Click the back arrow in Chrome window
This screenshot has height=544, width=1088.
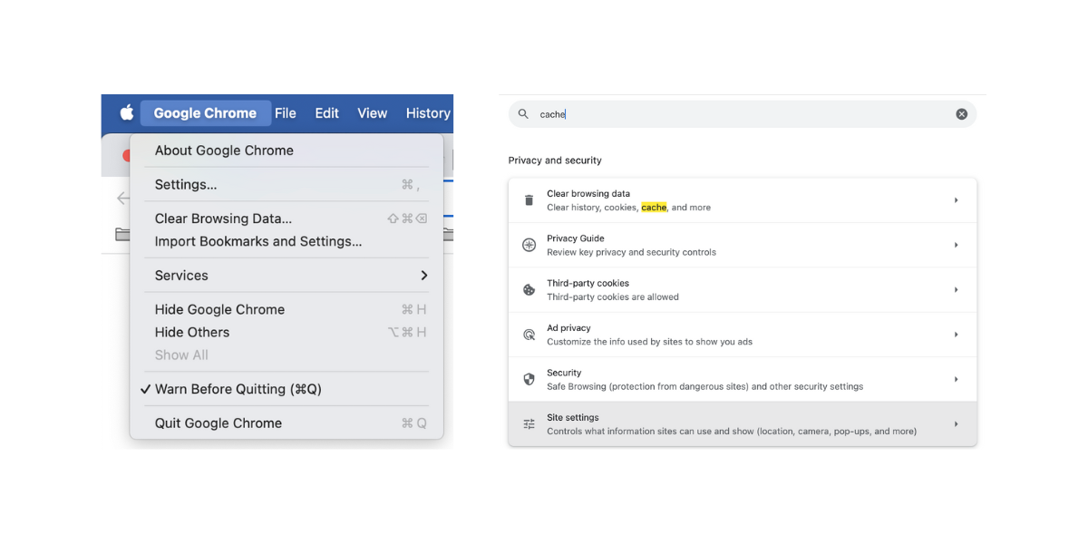coord(122,198)
